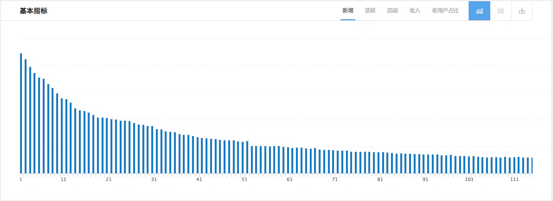Click x-axis label 31
The height and width of the screenshot is (201, 553).
[154, 179]
